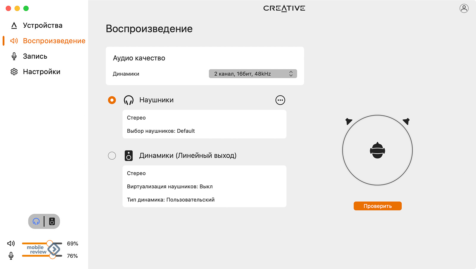Click the speaker icon beside Воспроизведение

(x=14, y=41)
